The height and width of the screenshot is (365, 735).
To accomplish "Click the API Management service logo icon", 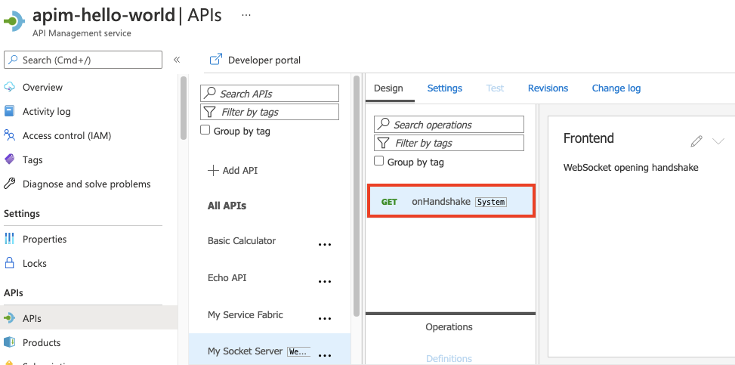I will click(14, 20).
